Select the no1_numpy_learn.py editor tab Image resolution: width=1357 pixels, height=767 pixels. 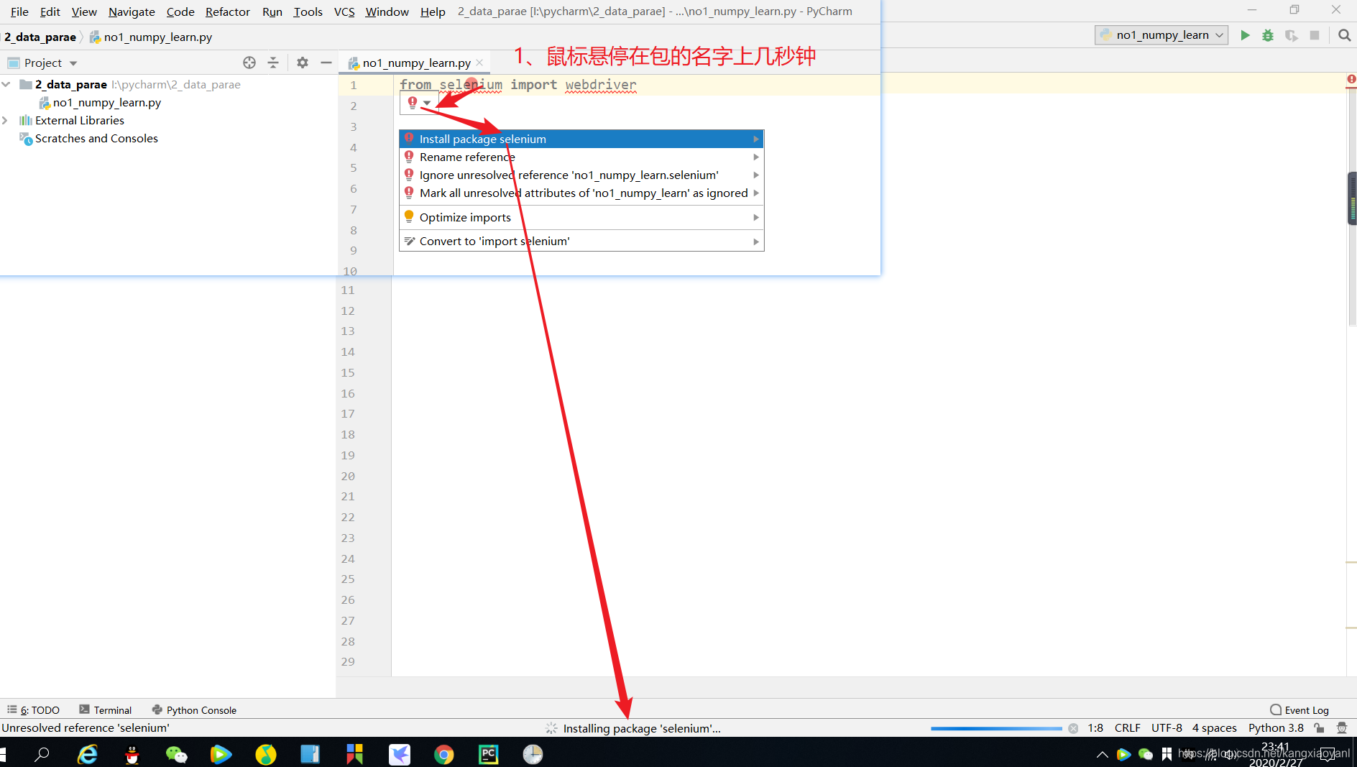point(416,63)
